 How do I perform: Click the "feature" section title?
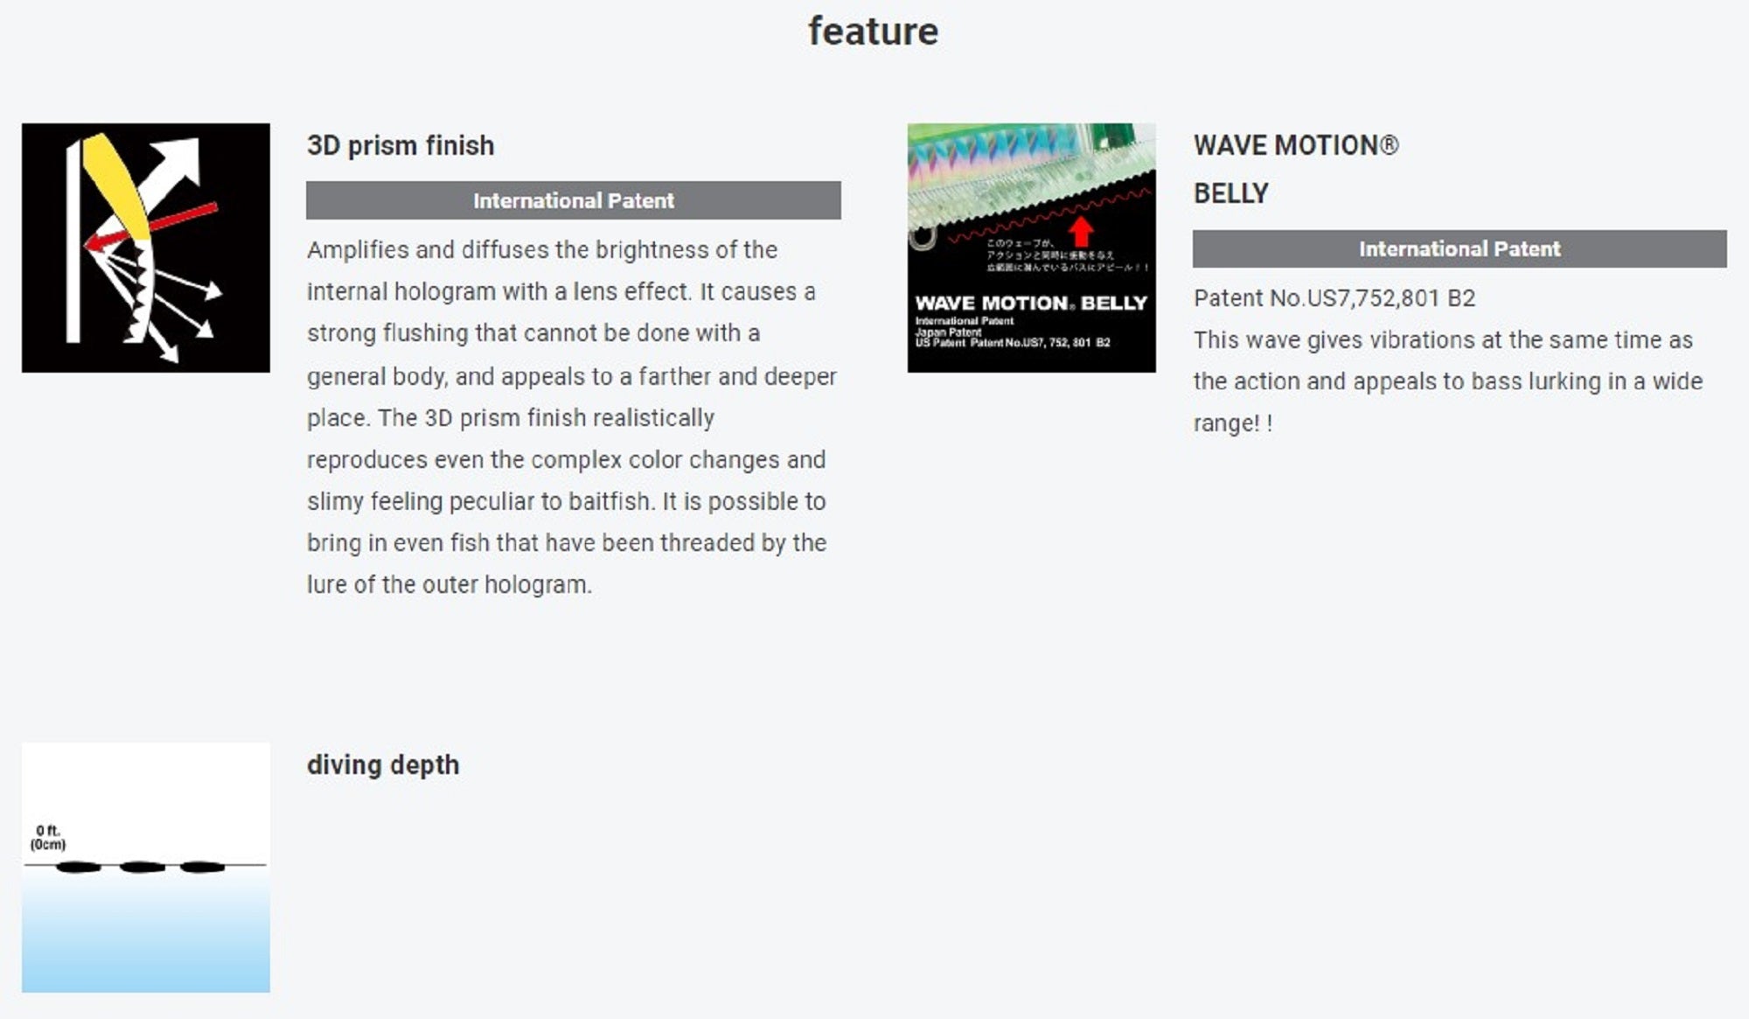(x=873, y=31)
